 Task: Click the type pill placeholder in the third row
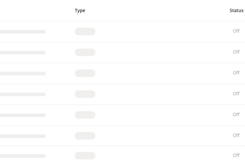(x=85, y=73)
